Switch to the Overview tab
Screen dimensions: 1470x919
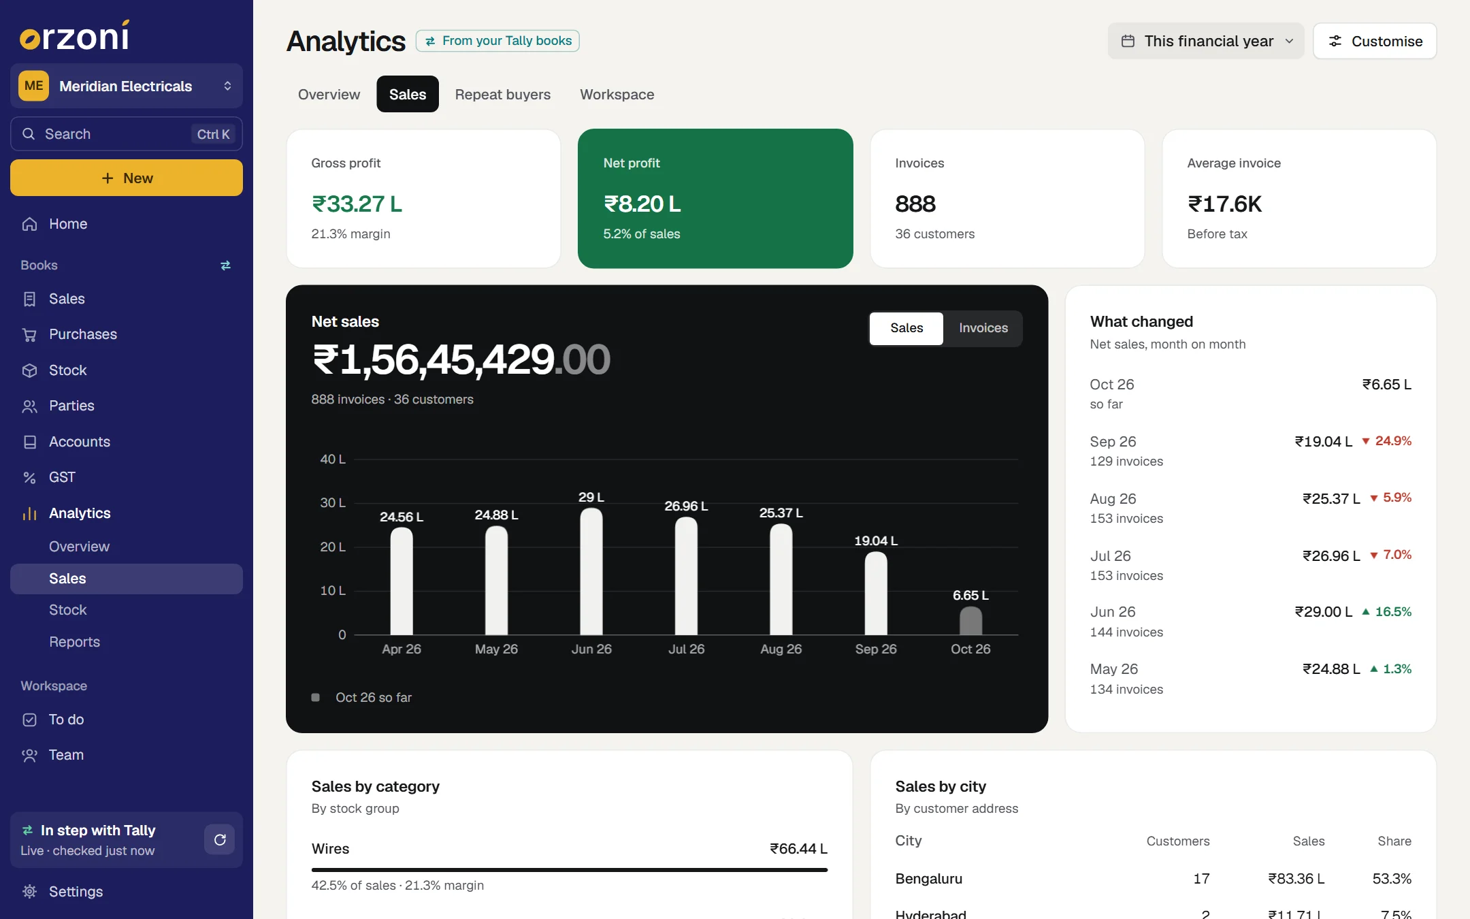tap(329, 94)
